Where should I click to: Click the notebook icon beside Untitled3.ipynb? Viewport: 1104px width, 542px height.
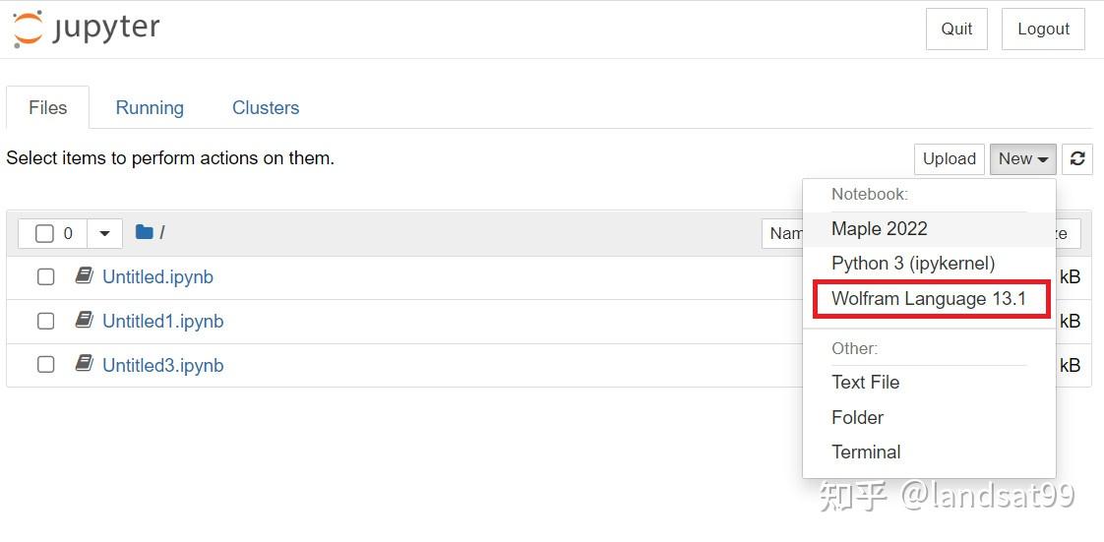click(x=85, y=365)
